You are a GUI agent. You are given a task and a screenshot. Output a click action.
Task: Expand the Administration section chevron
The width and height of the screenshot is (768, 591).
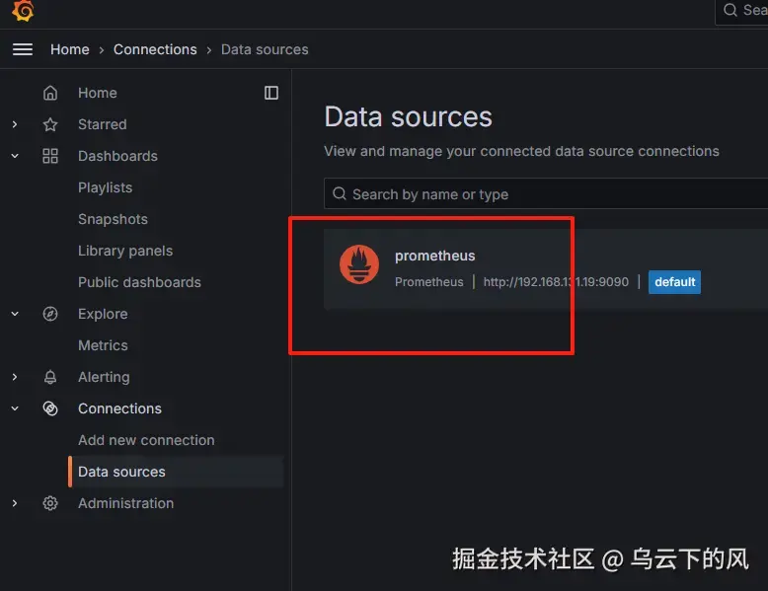click(15, 503)
